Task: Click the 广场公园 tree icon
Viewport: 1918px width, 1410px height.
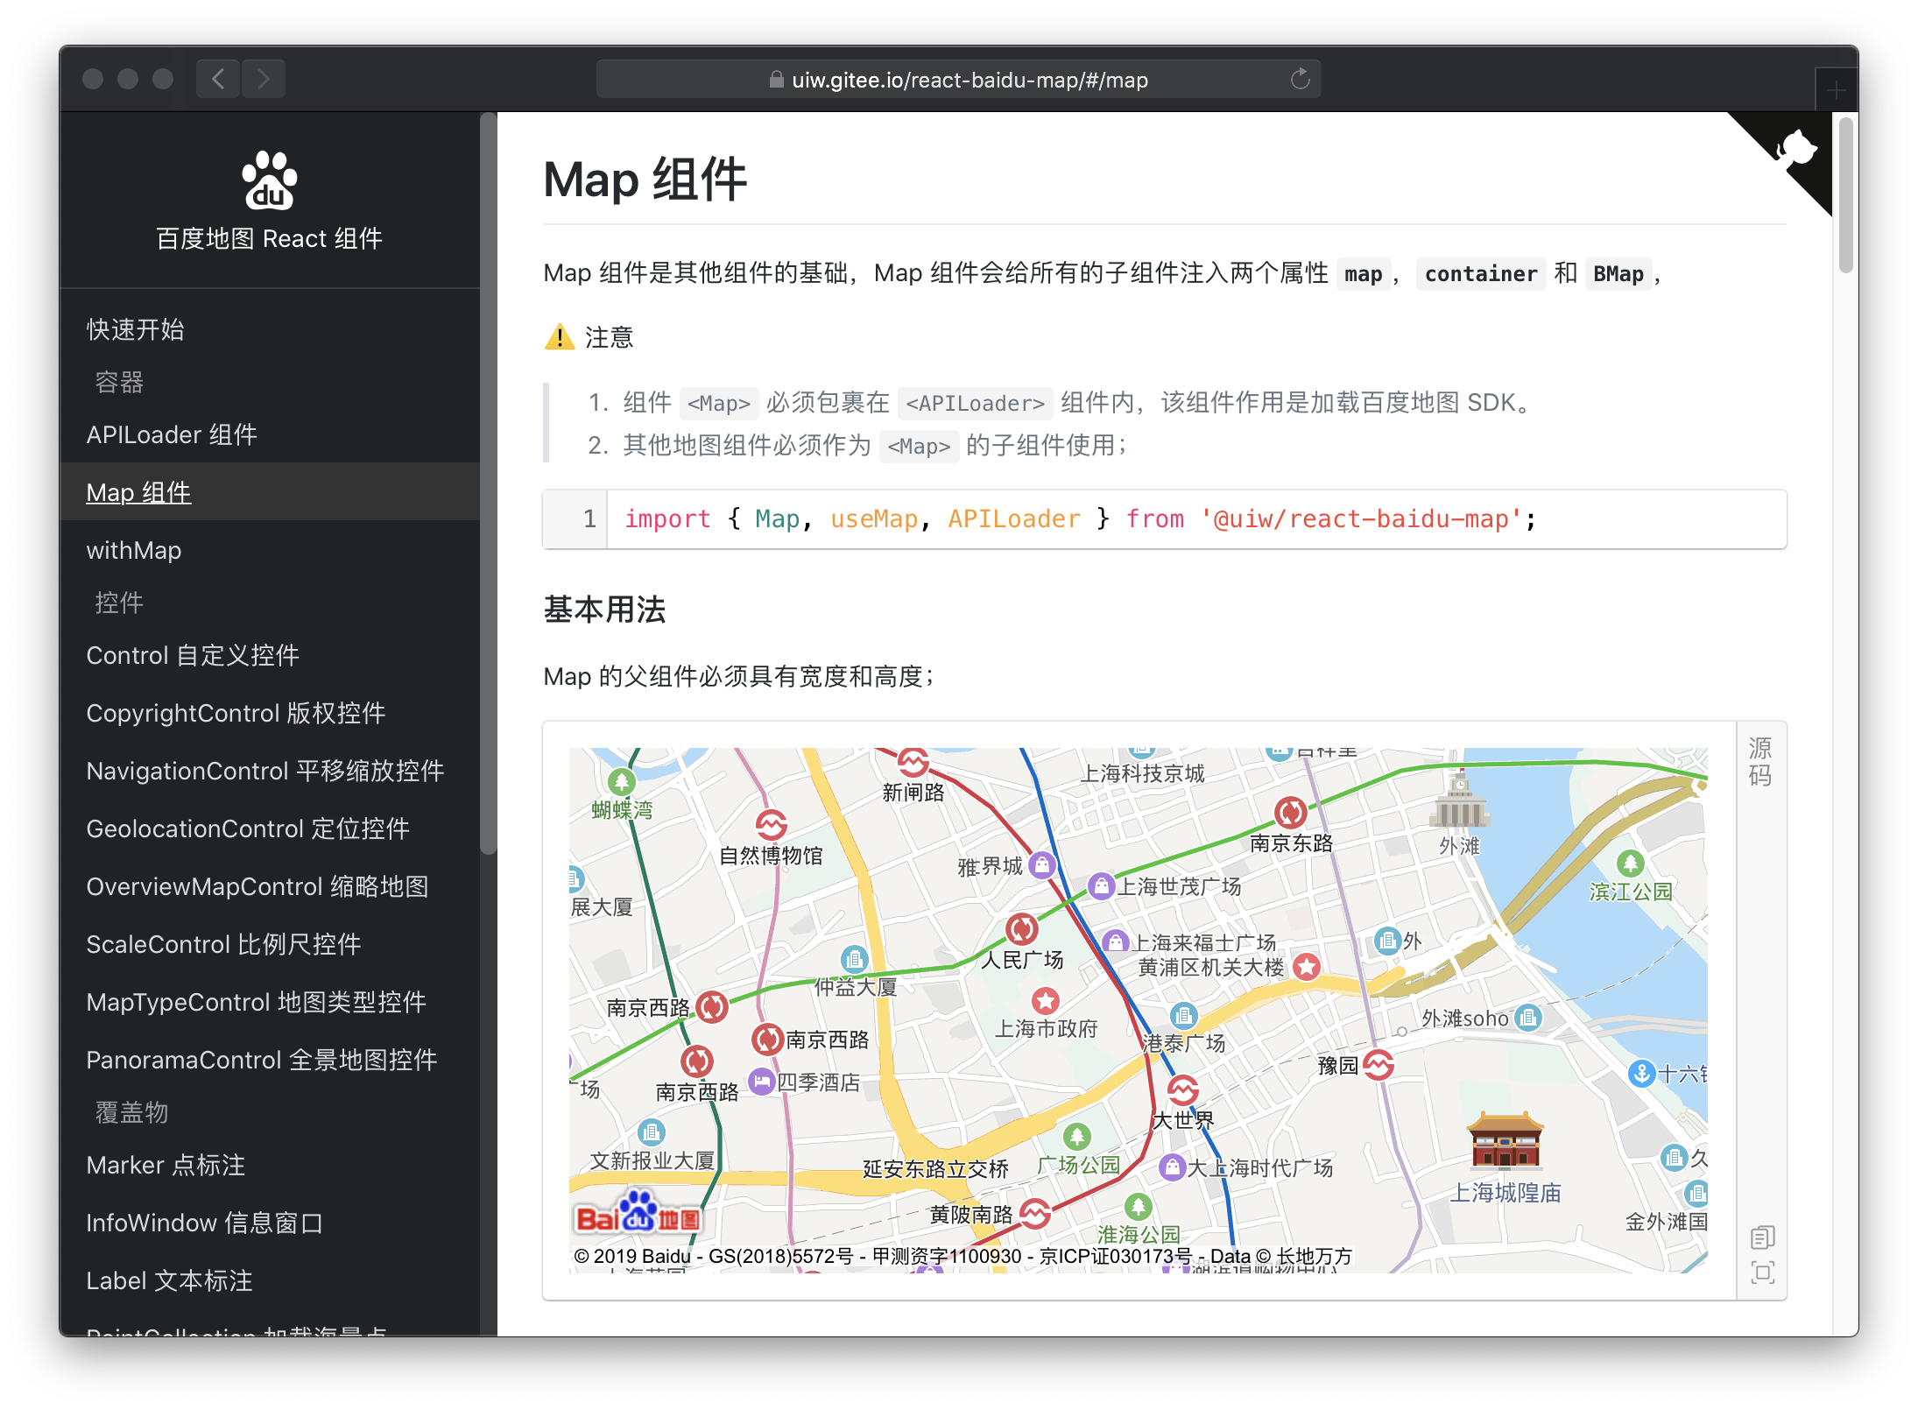Action: point(1077,1138)
